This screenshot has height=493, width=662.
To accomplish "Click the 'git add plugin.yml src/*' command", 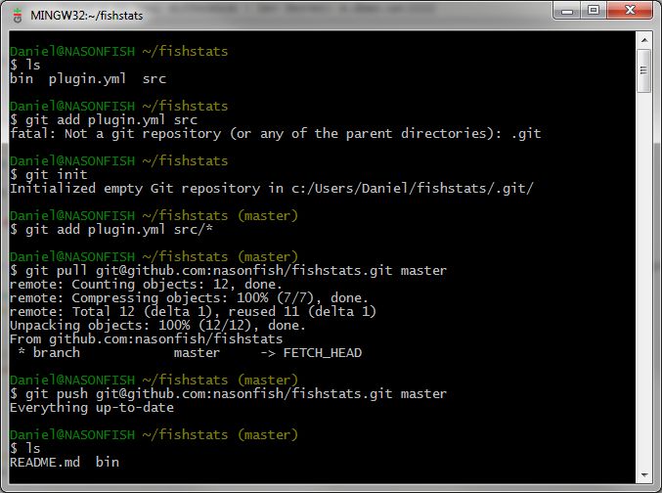I will click(x=111, y=230).
